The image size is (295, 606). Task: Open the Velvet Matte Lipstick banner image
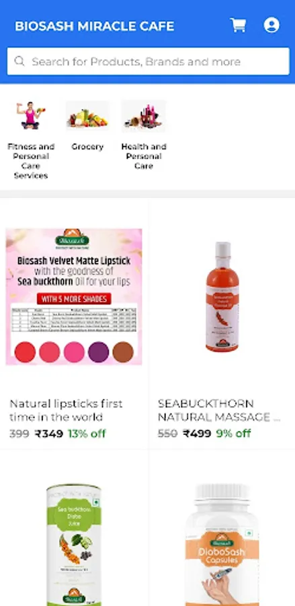click(74, 297)
